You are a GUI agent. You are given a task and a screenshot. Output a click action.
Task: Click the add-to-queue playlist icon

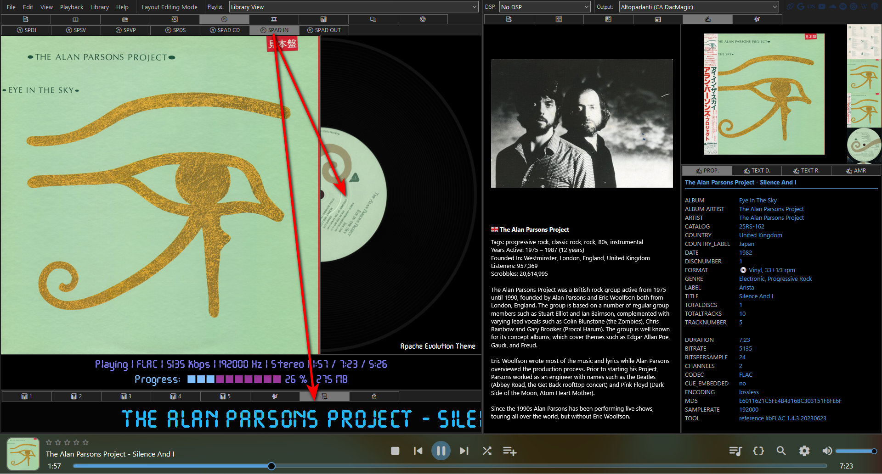click(x=509, y=451)
